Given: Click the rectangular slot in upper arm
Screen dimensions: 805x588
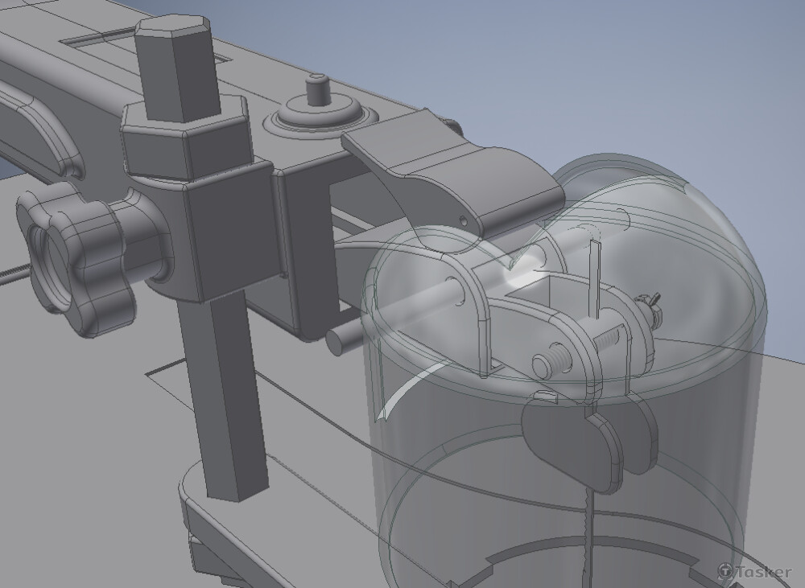Looking at the screenshot, I should point(97,39).
